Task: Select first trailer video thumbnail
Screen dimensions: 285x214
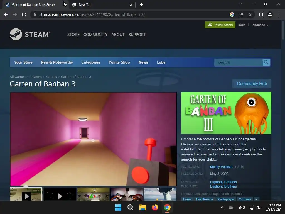Action: (26, 194)
